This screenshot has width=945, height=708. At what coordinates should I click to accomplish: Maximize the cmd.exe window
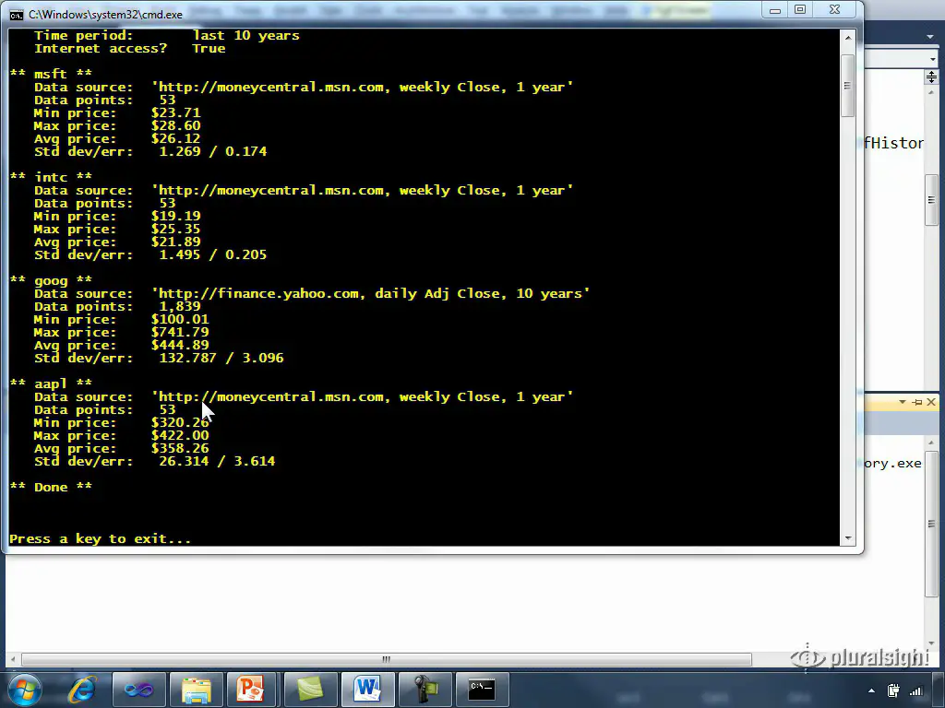[800, 9]
